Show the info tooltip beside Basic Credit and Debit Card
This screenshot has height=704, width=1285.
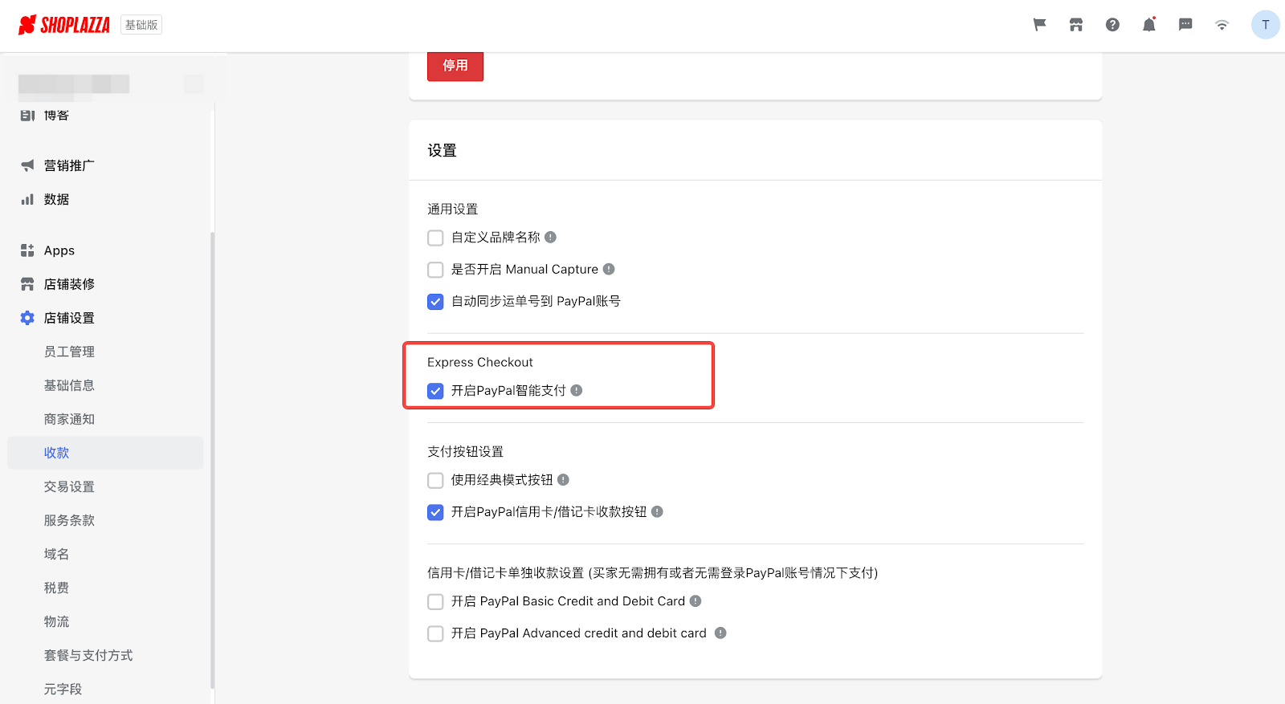[x=696, y=600]
